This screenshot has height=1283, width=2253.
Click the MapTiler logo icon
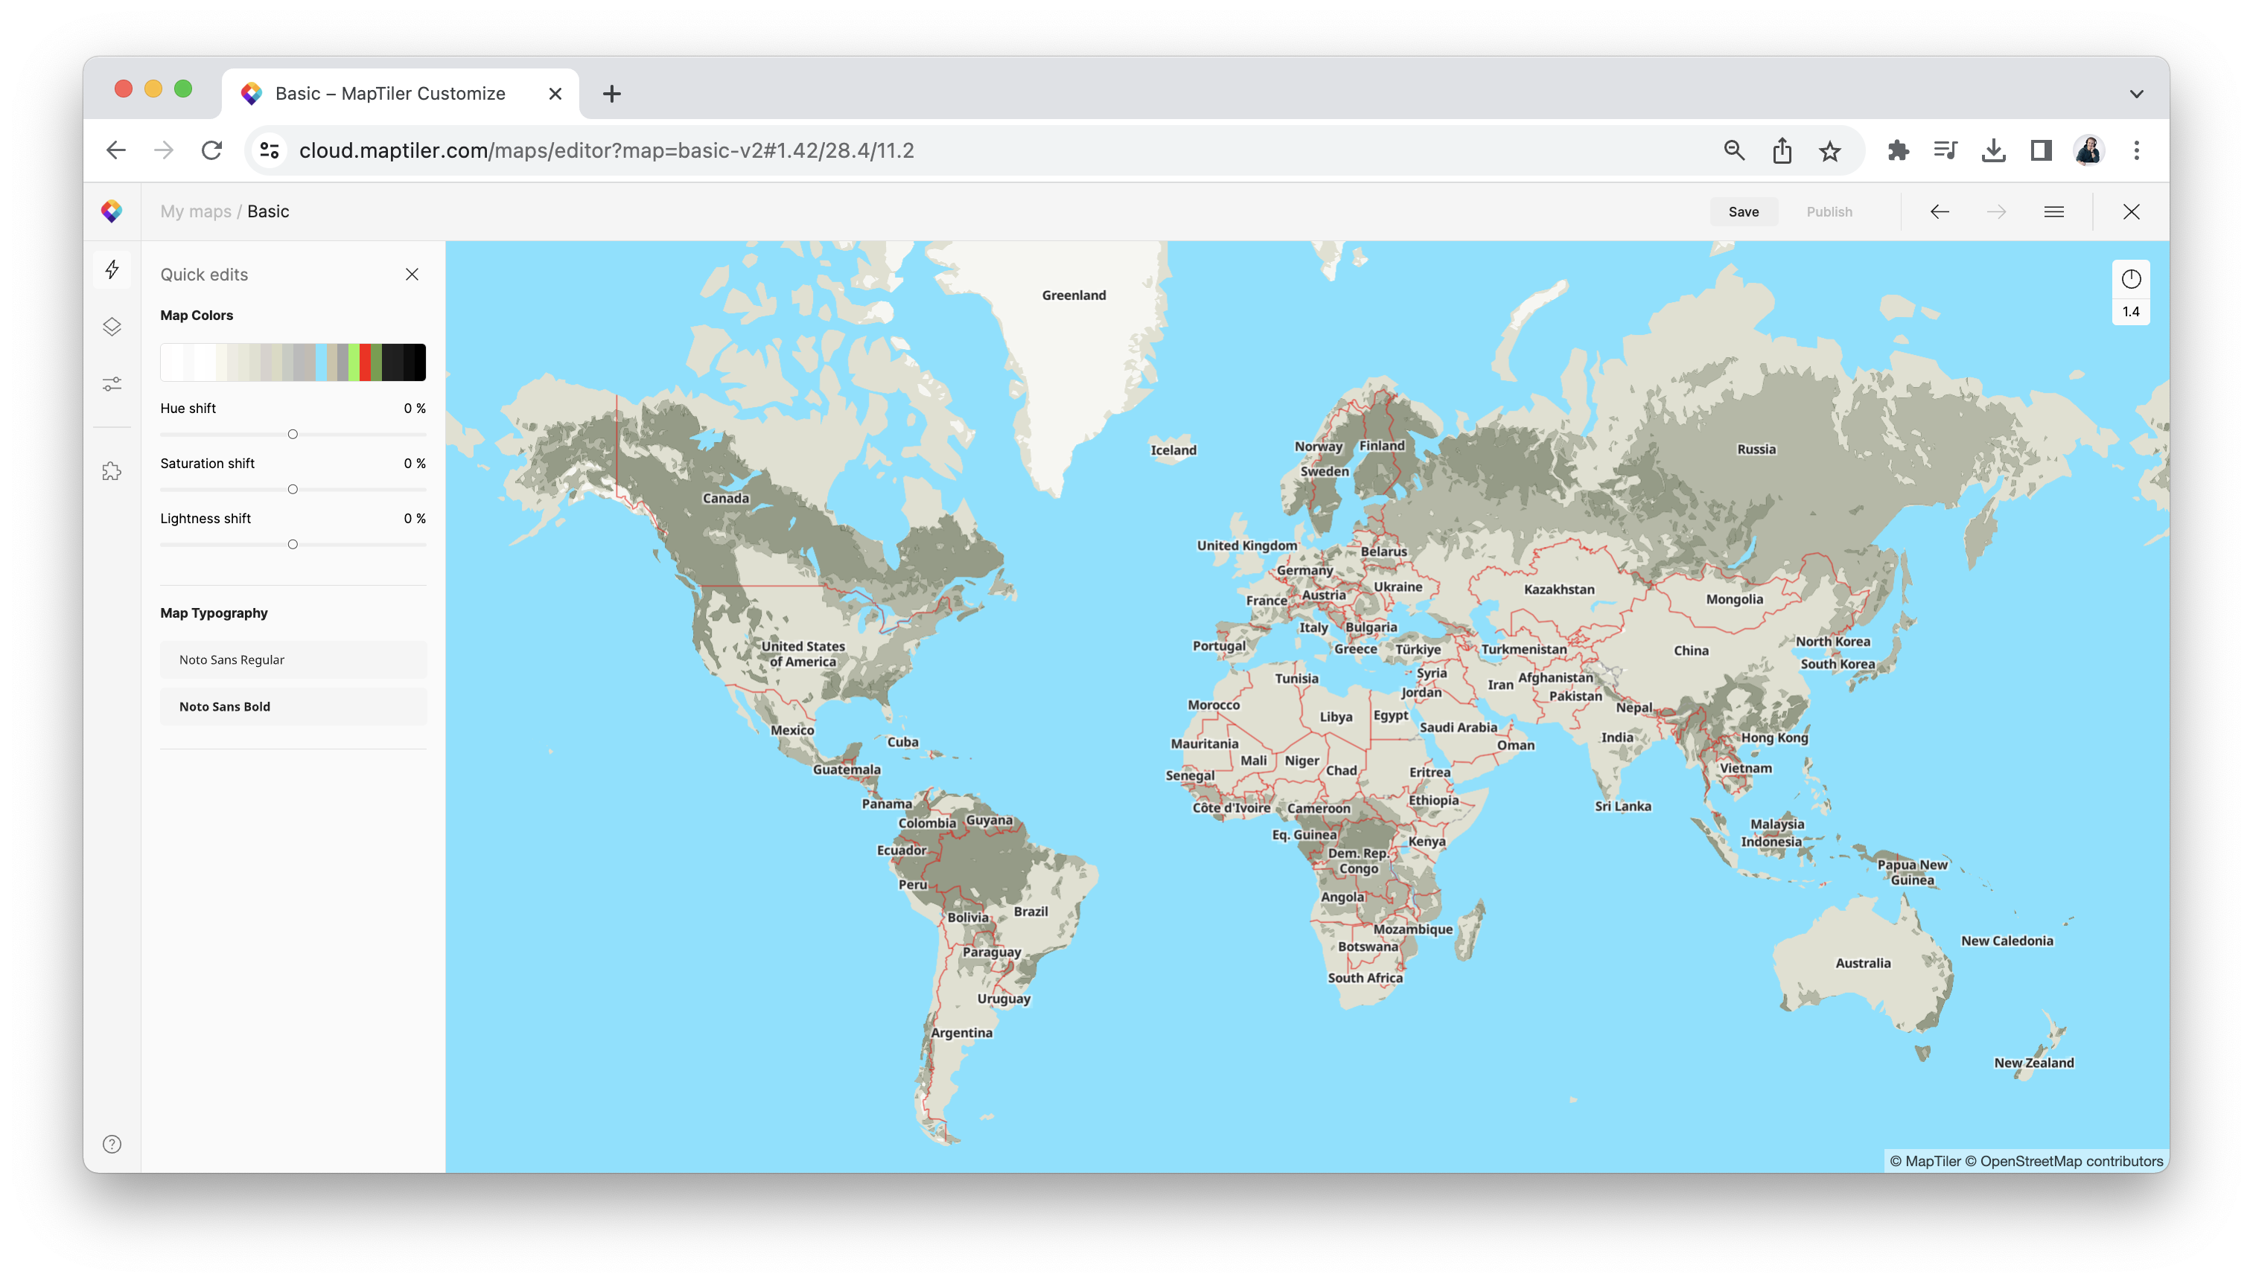pos(112,211)
